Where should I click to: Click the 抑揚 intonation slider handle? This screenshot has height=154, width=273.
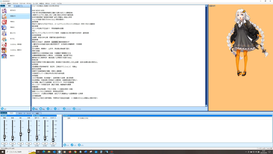point(29,131)
